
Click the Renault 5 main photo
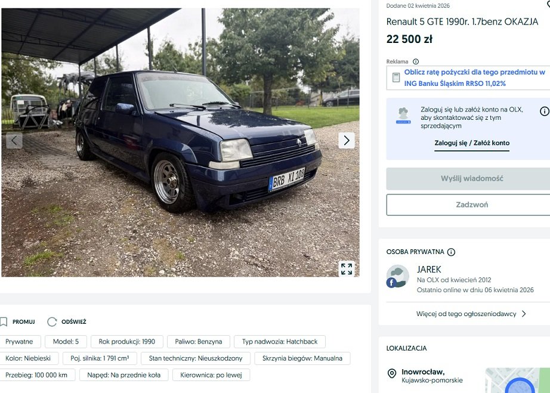click(180, 143)
